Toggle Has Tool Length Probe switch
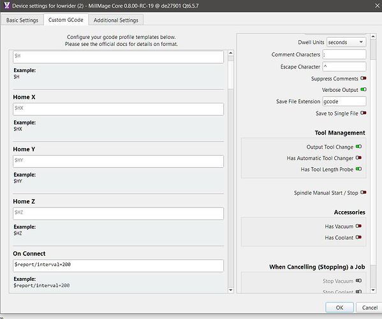 coord(358,169)
